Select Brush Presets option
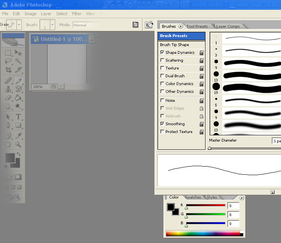 [x=181, y=36]
